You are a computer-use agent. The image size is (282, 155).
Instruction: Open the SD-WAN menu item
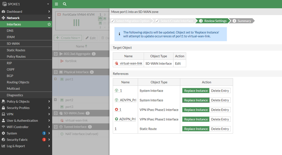coord(13,44)
